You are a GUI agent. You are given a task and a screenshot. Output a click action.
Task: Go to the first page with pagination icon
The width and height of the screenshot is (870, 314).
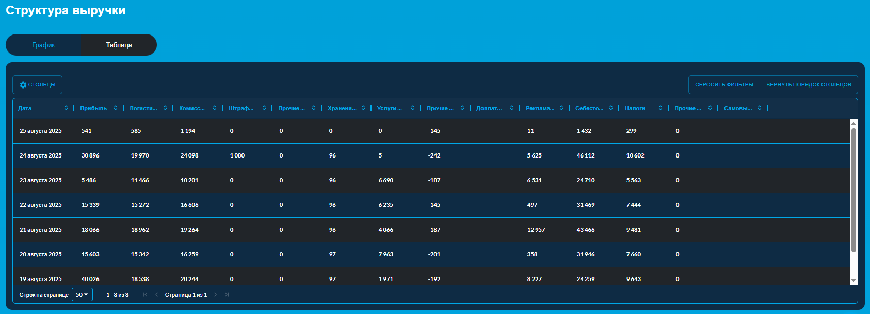(145, 295)
